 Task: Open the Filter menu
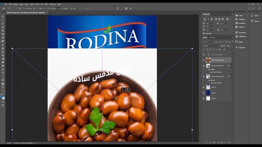[x=37, y=4]
